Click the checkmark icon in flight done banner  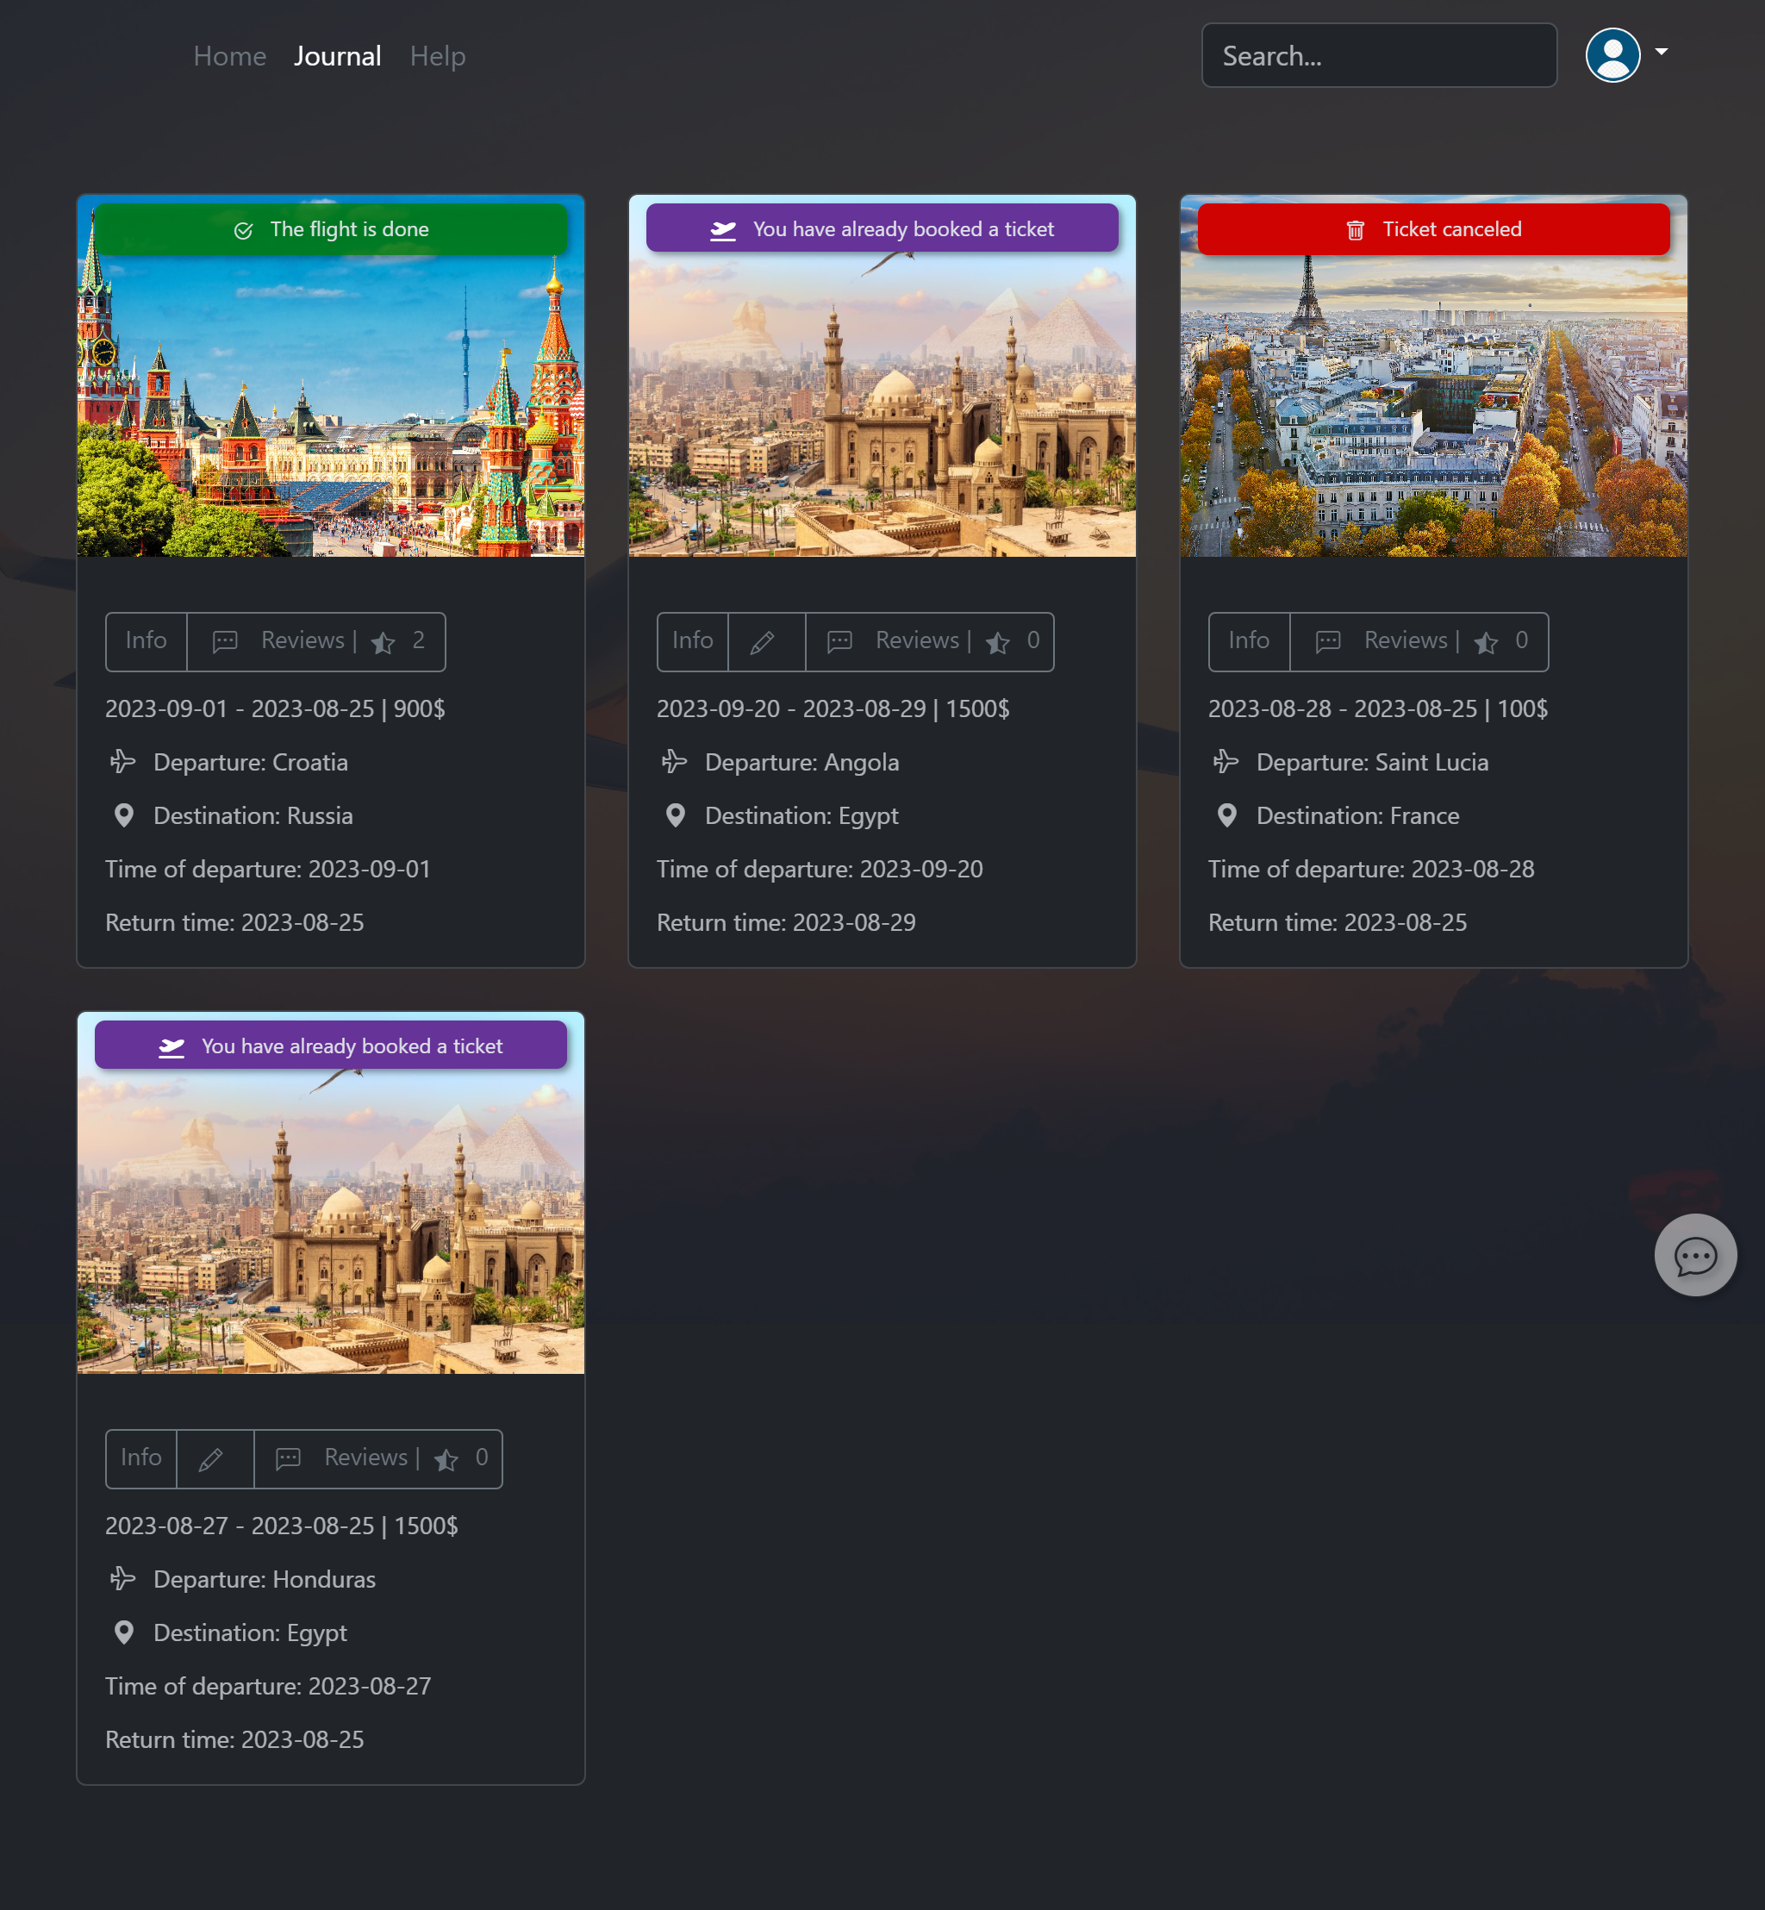pos(244,230)
